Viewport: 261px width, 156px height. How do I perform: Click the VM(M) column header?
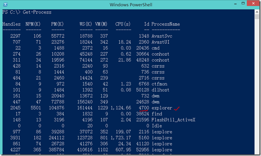101,24
